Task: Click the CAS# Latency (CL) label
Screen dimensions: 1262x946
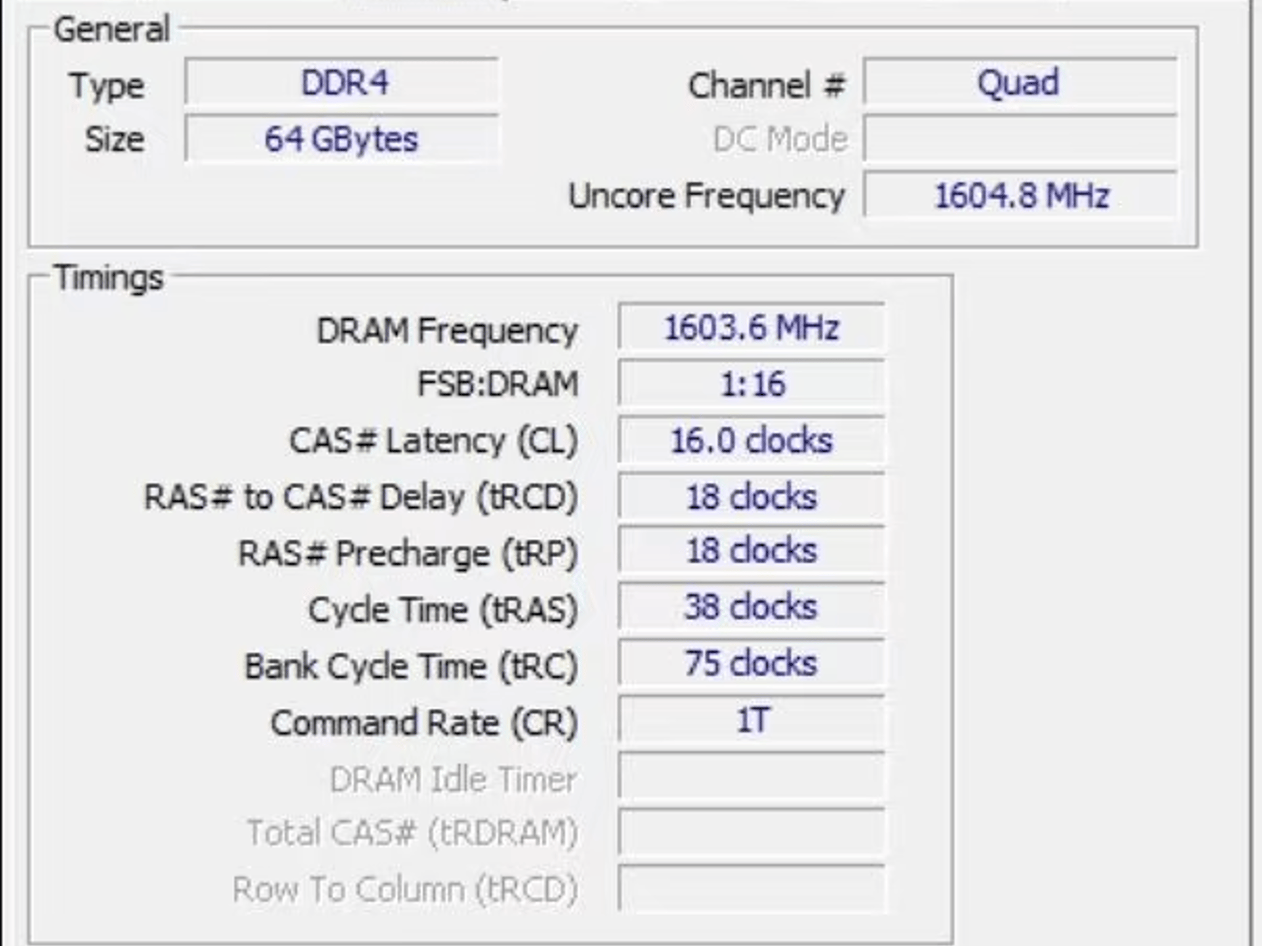Action: click(x=434, y=442)
